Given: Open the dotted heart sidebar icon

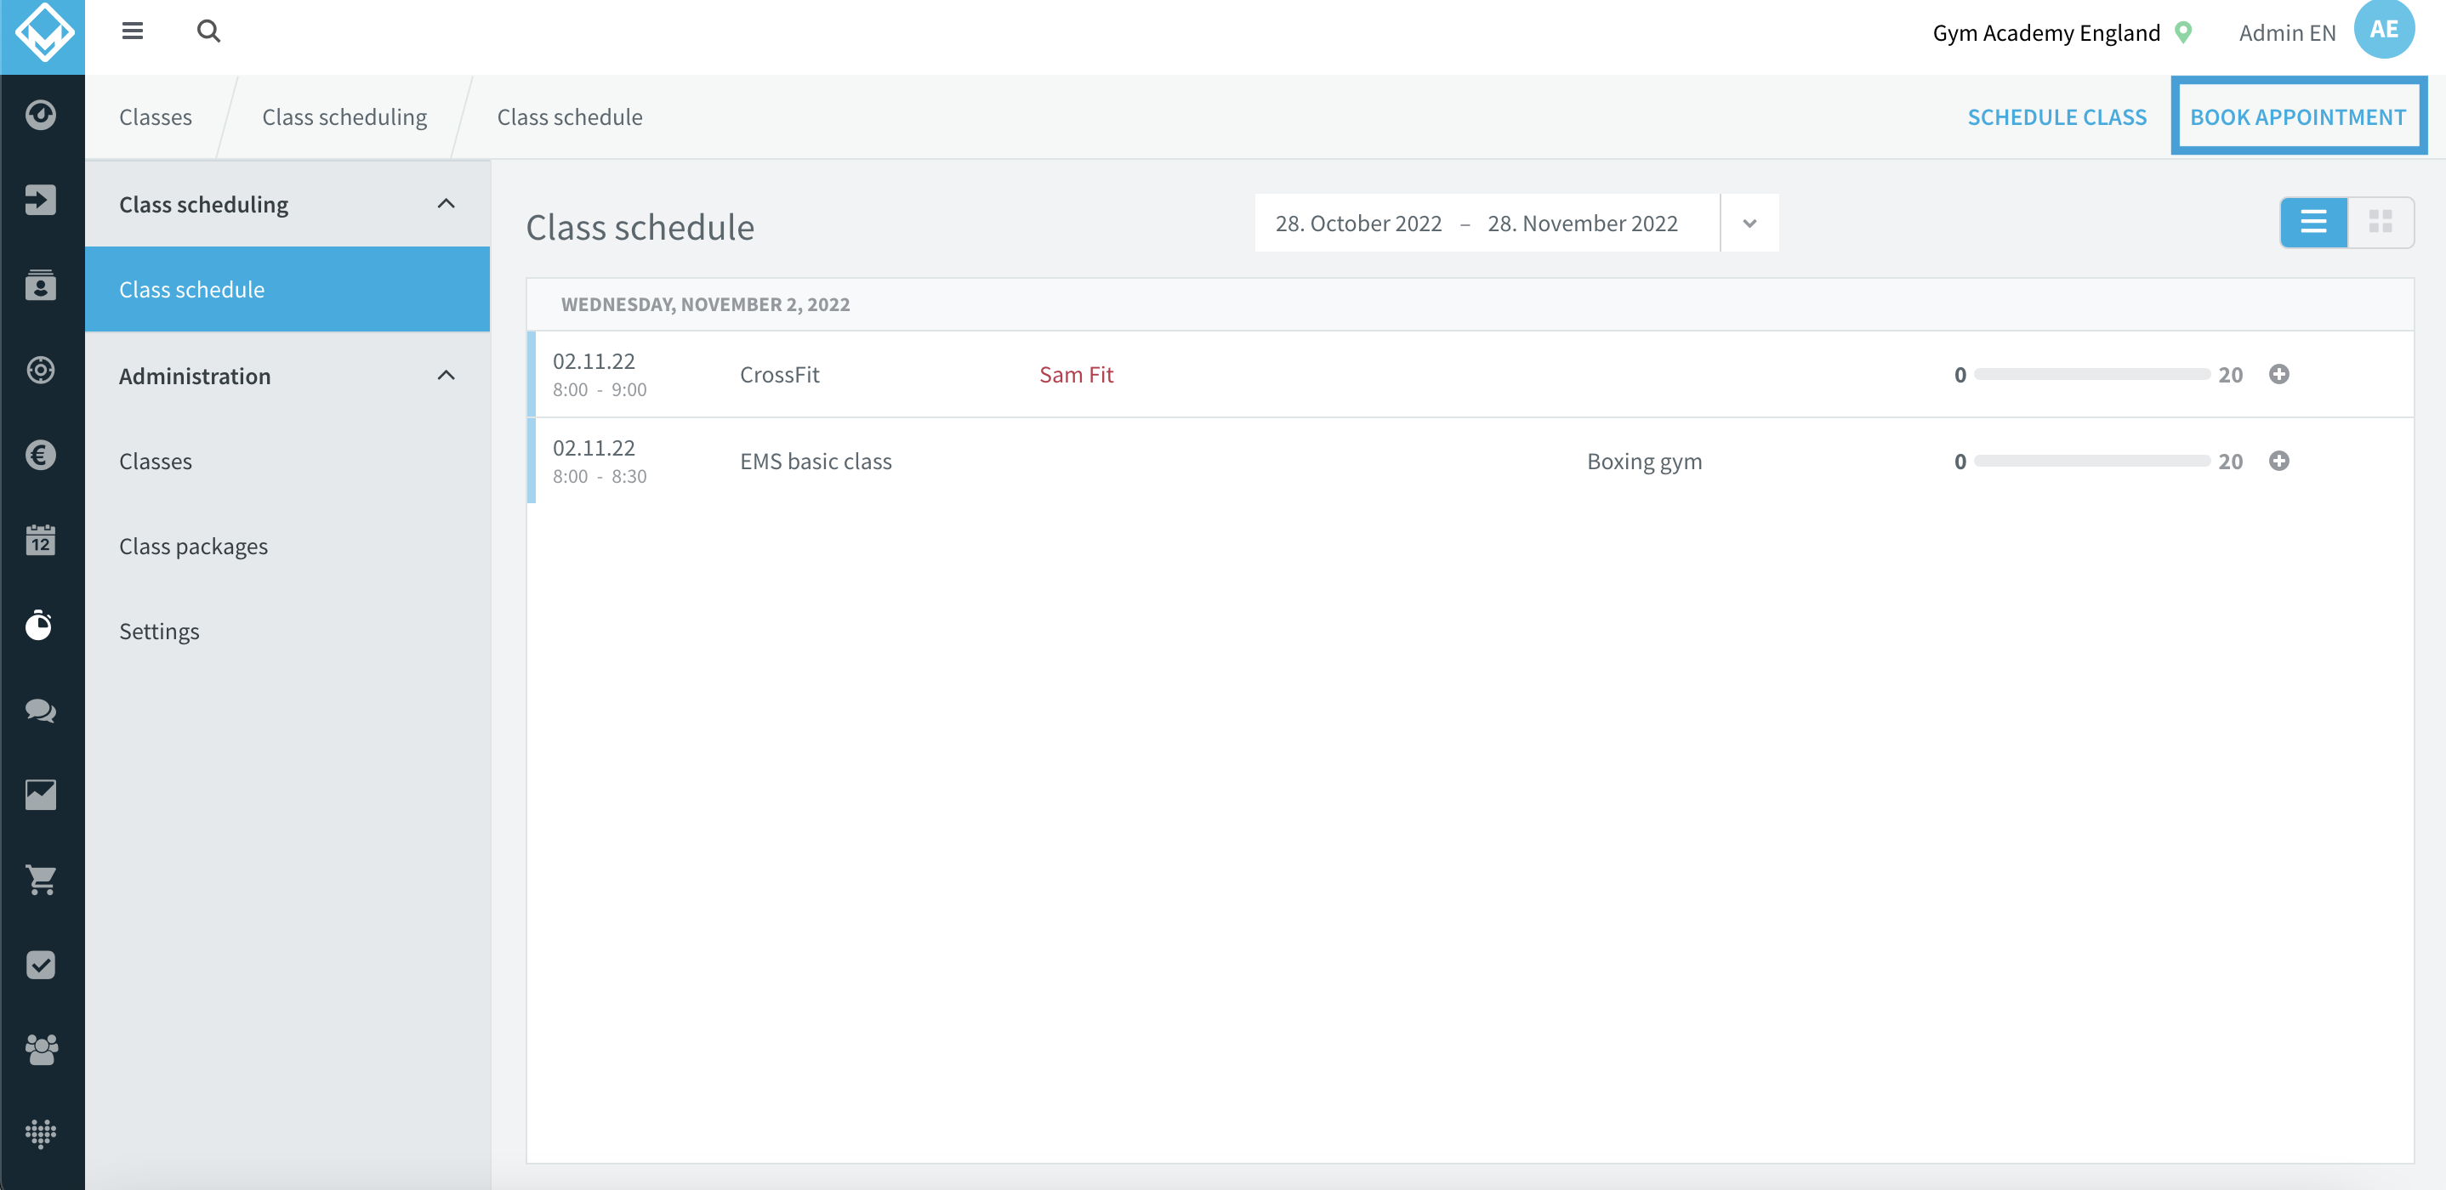Looking at the screenshot, I should (41, 1134).
